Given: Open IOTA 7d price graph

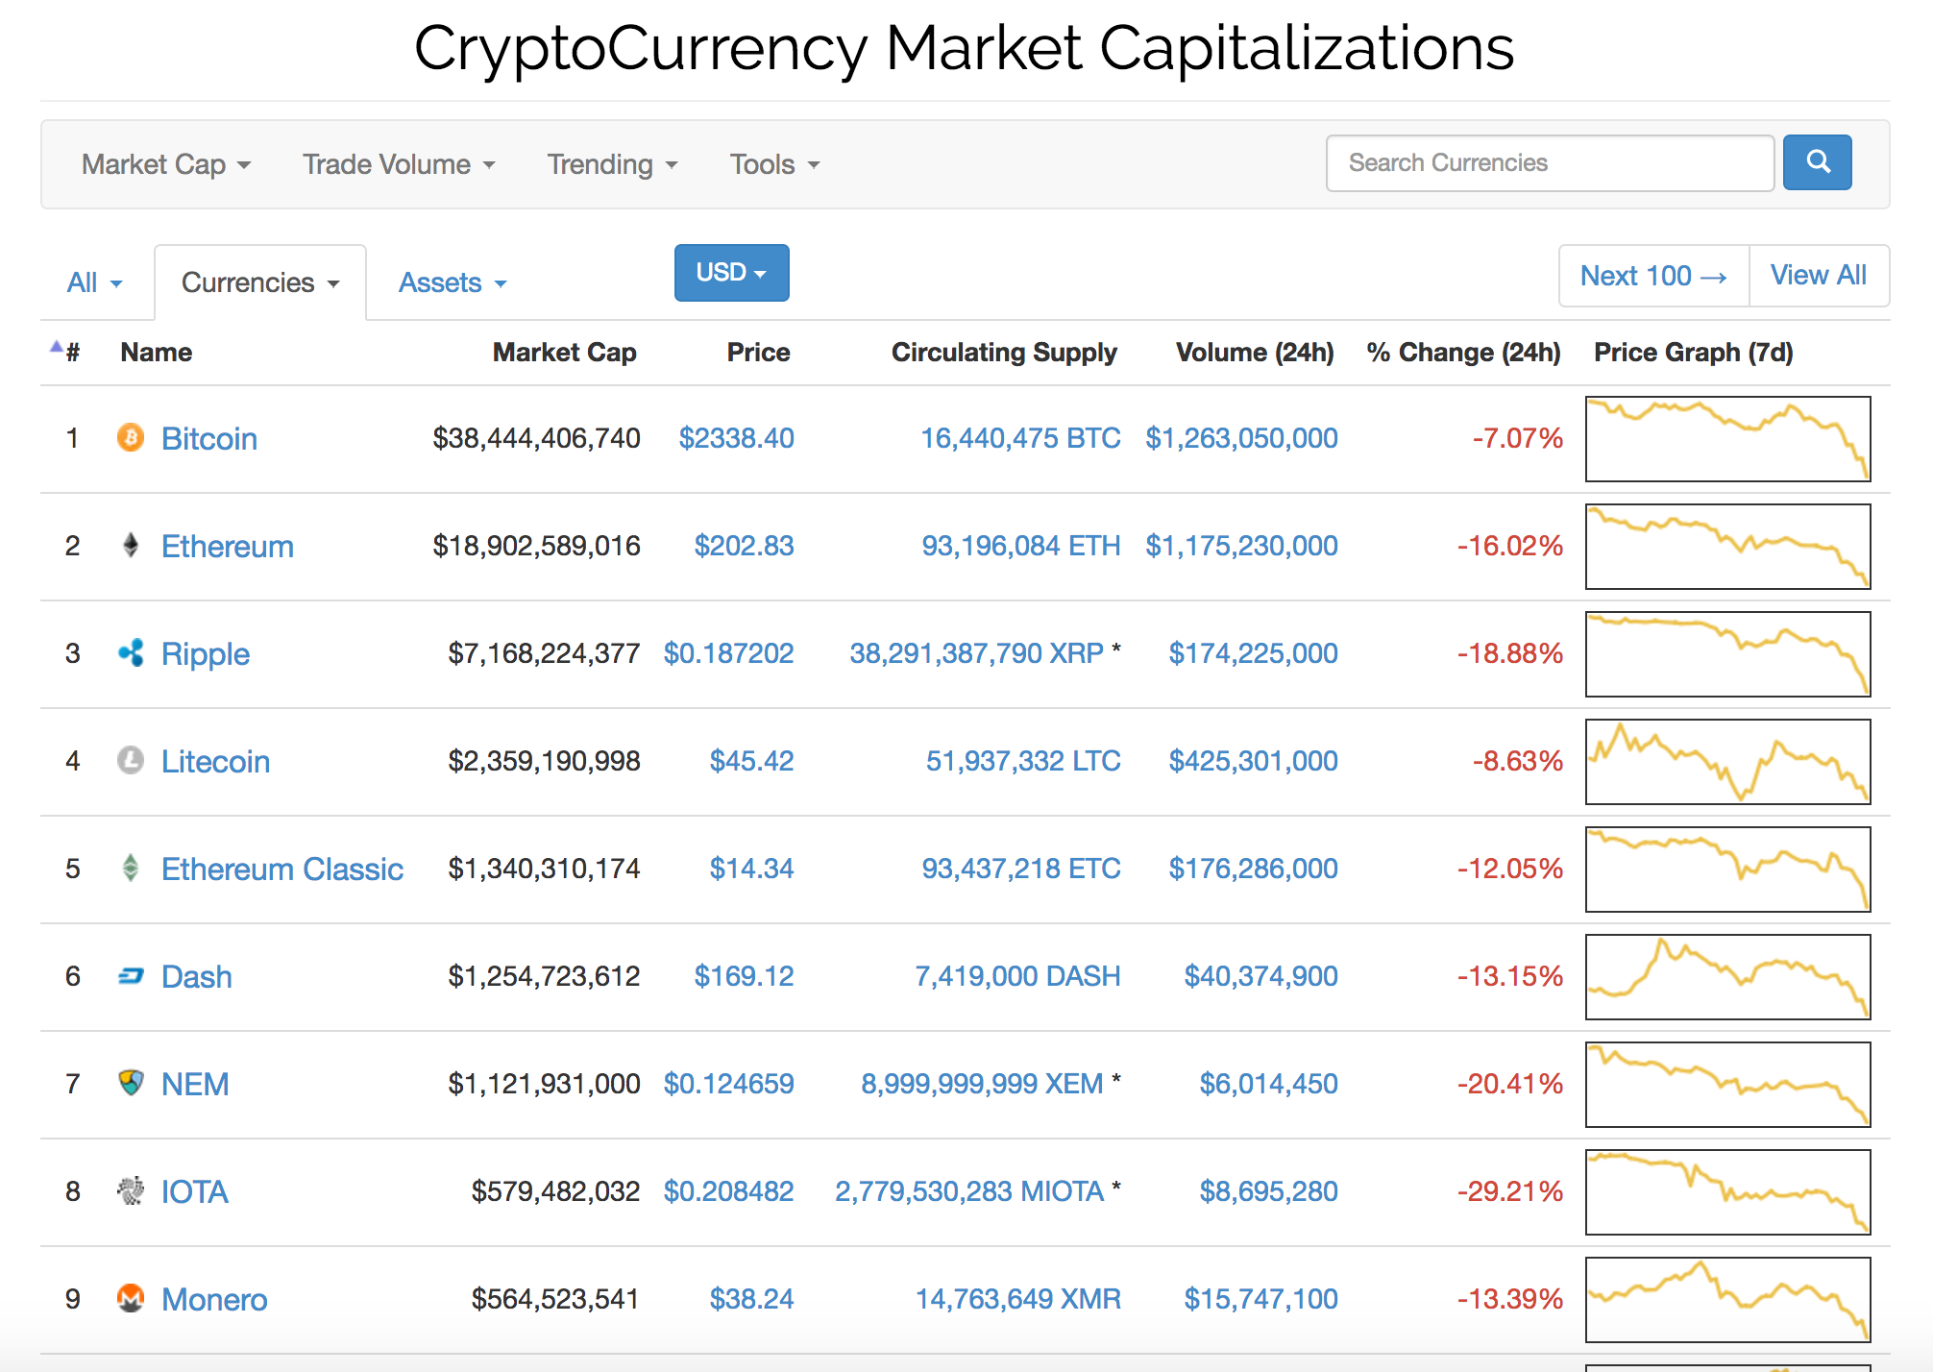Looking at the screenshot, I should click(x=1728, y=1192).
